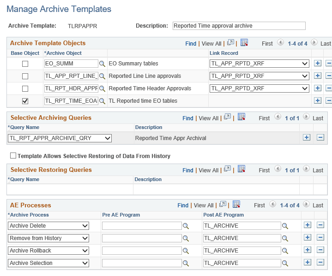This screenshot has width=332, height=276.
Task: Click View All in Selective Restoring Queries
Action: pos(208,170)
